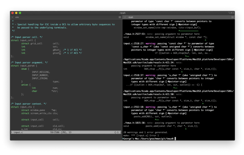Close the vim pane with X icon
Image resolution: width=244 pixels, height=155 pixels.
(13, 17)
